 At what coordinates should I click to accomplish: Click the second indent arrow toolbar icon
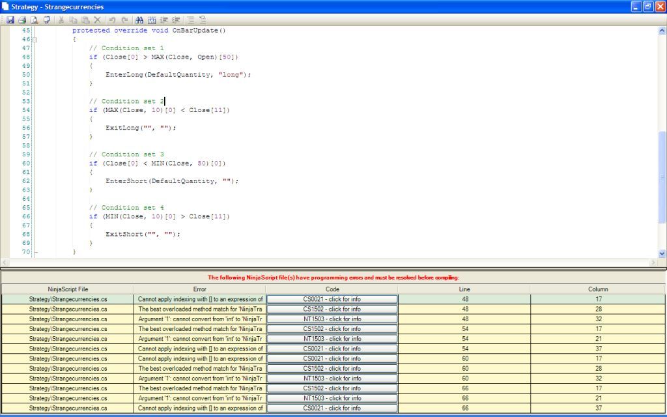point(176,20)
